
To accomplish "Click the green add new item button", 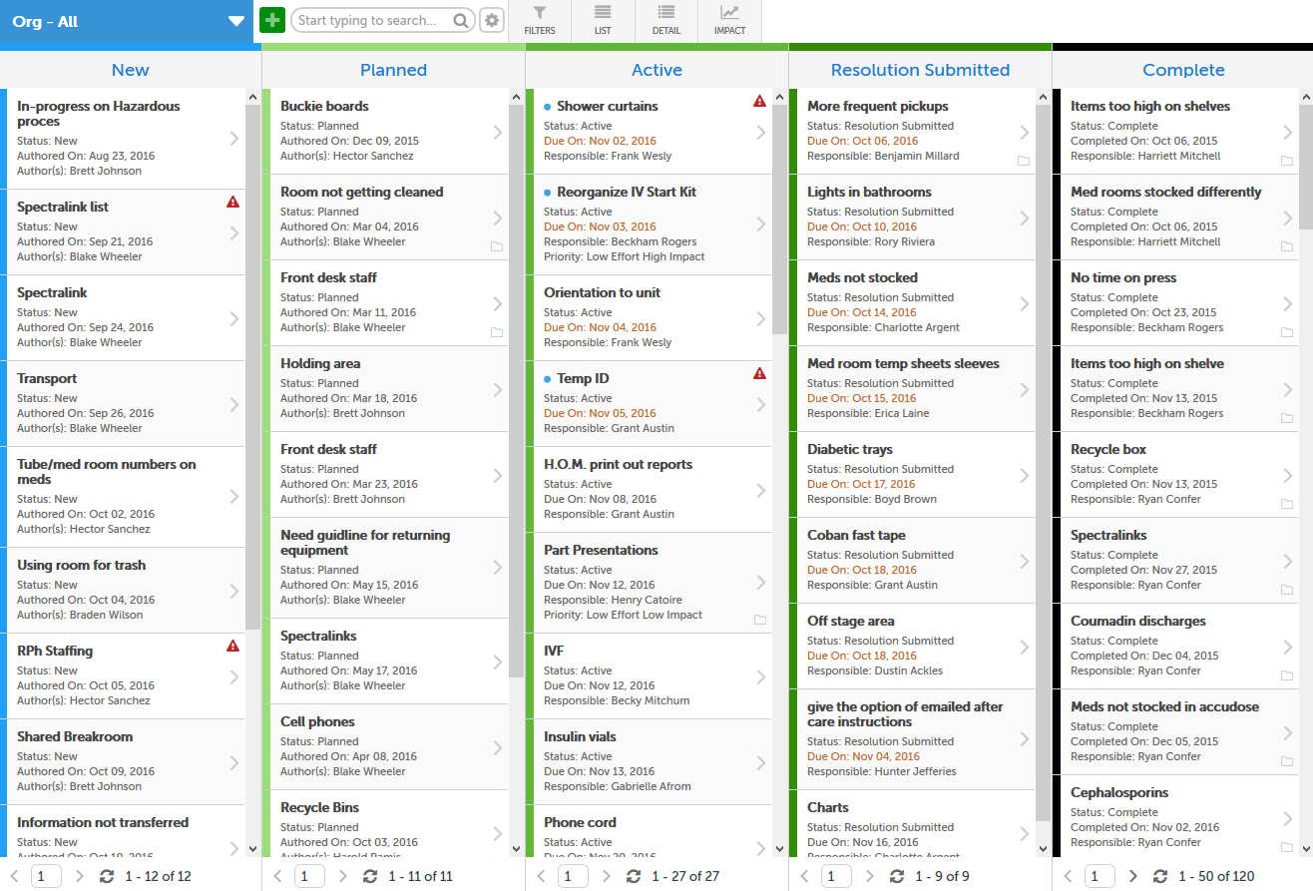I will pos(272,21).
